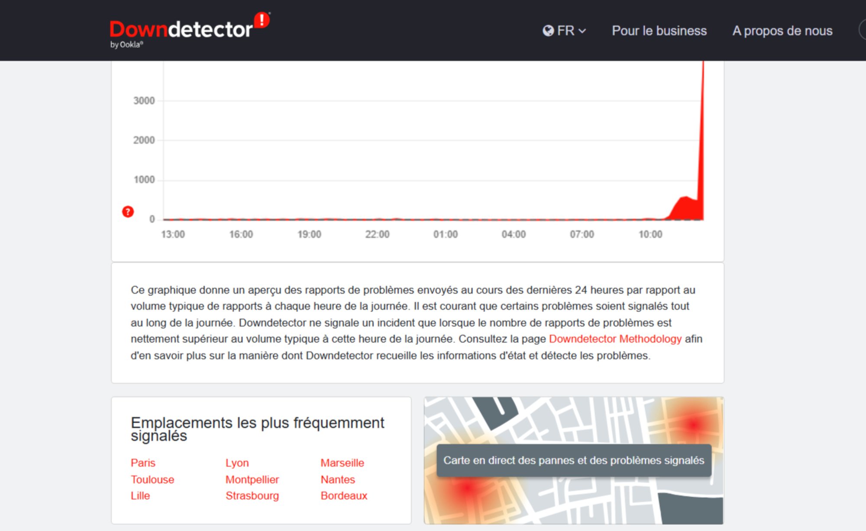Expand the FR language dropdown
This screenshot has width=866, height=531.
pos(566,31)
